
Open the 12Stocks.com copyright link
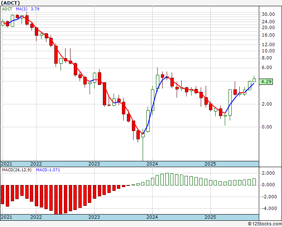pyautogui.click(x=265, y=224)
